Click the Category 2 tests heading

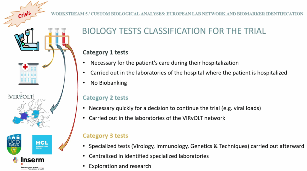point(105,98)
